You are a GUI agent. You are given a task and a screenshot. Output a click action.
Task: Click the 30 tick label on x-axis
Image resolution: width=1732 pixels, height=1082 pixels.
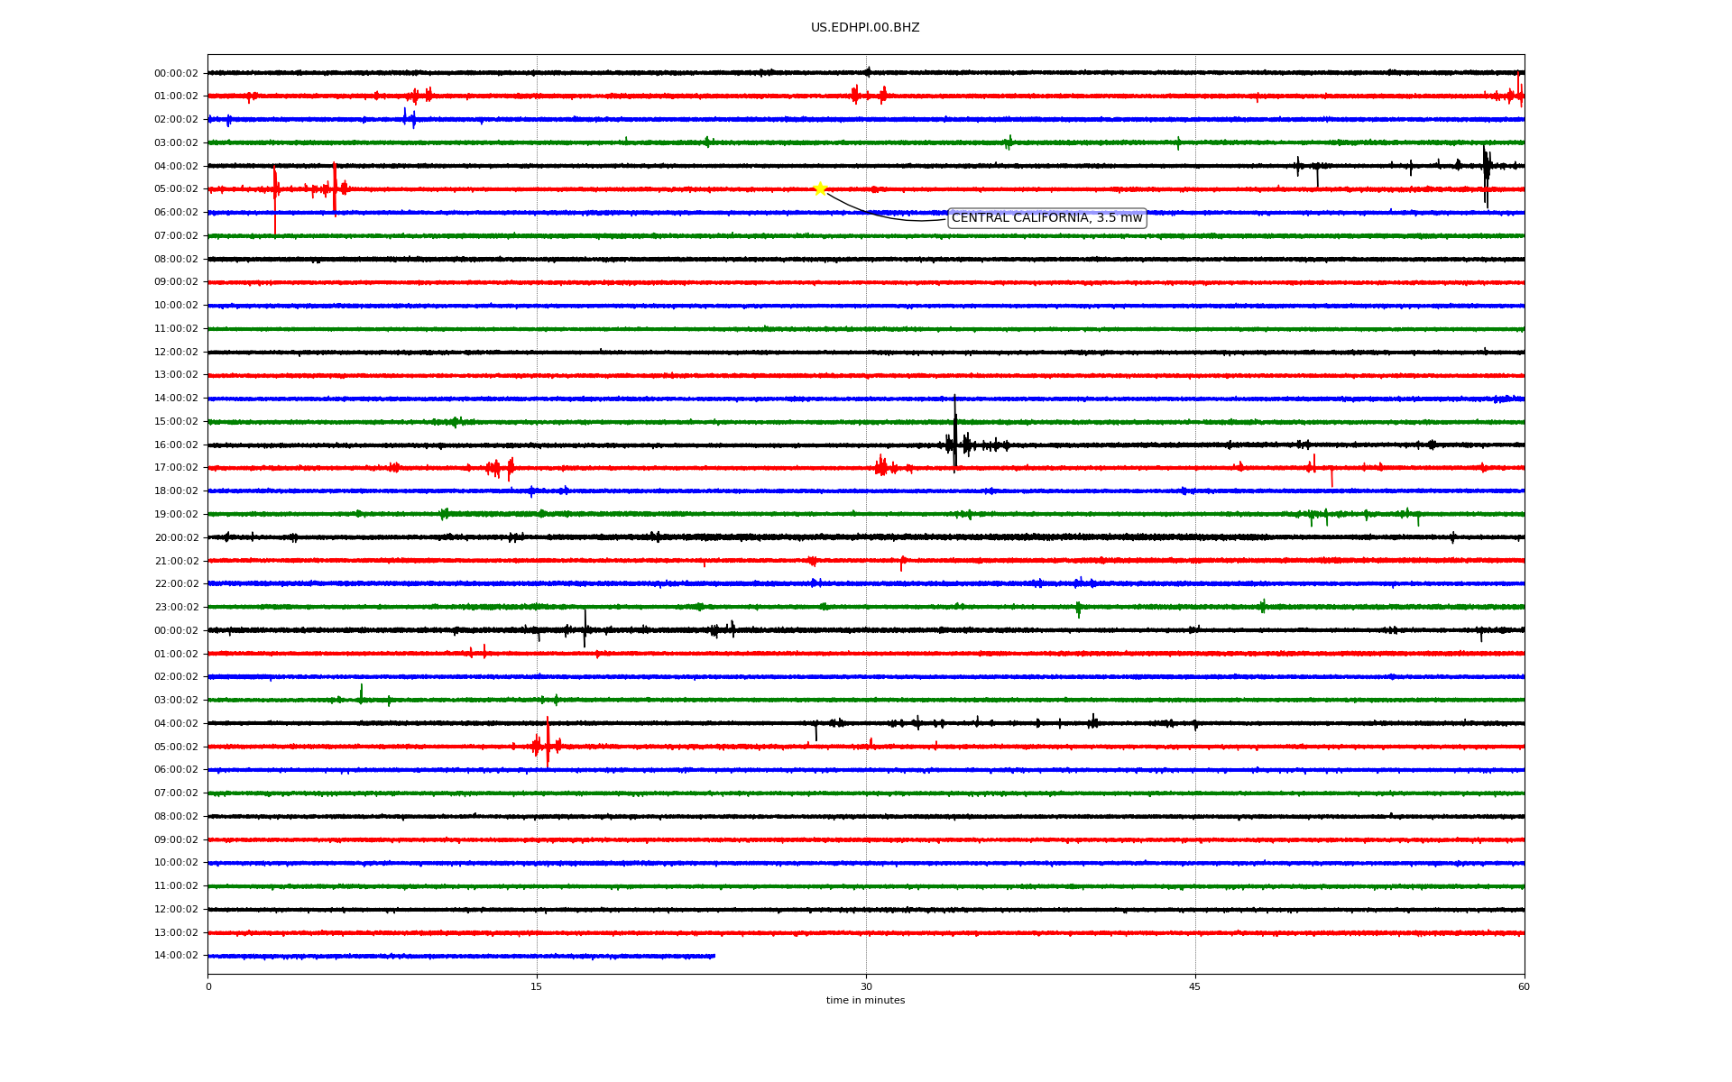866,986
